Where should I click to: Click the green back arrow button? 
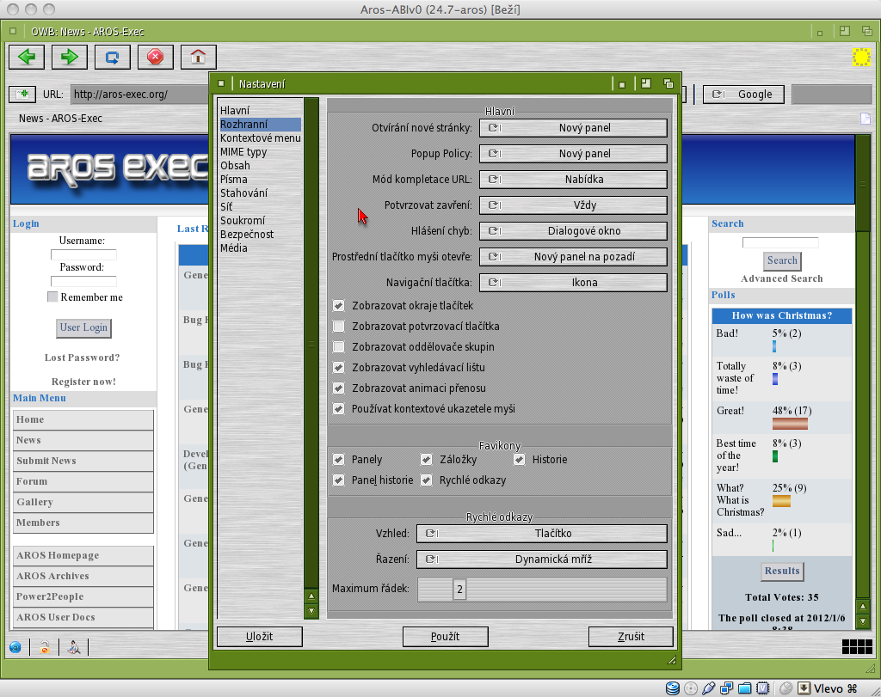(26, 58)
